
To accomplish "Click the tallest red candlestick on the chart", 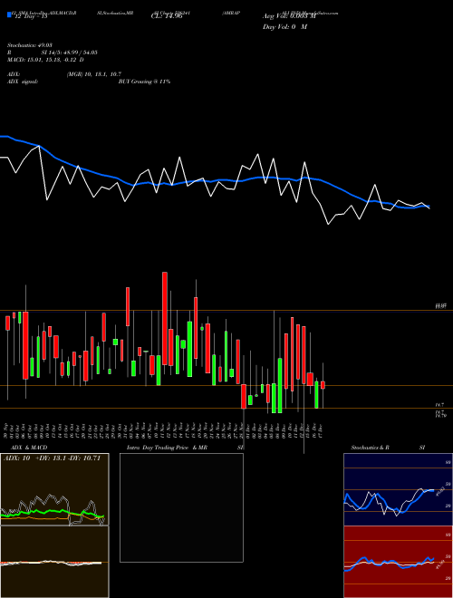I will (165, 318).
